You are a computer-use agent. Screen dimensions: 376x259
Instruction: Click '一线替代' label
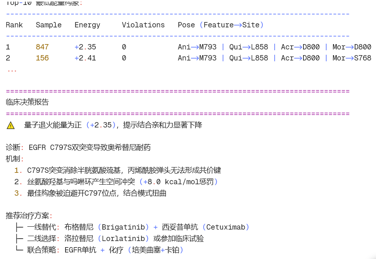coord(41,227)
